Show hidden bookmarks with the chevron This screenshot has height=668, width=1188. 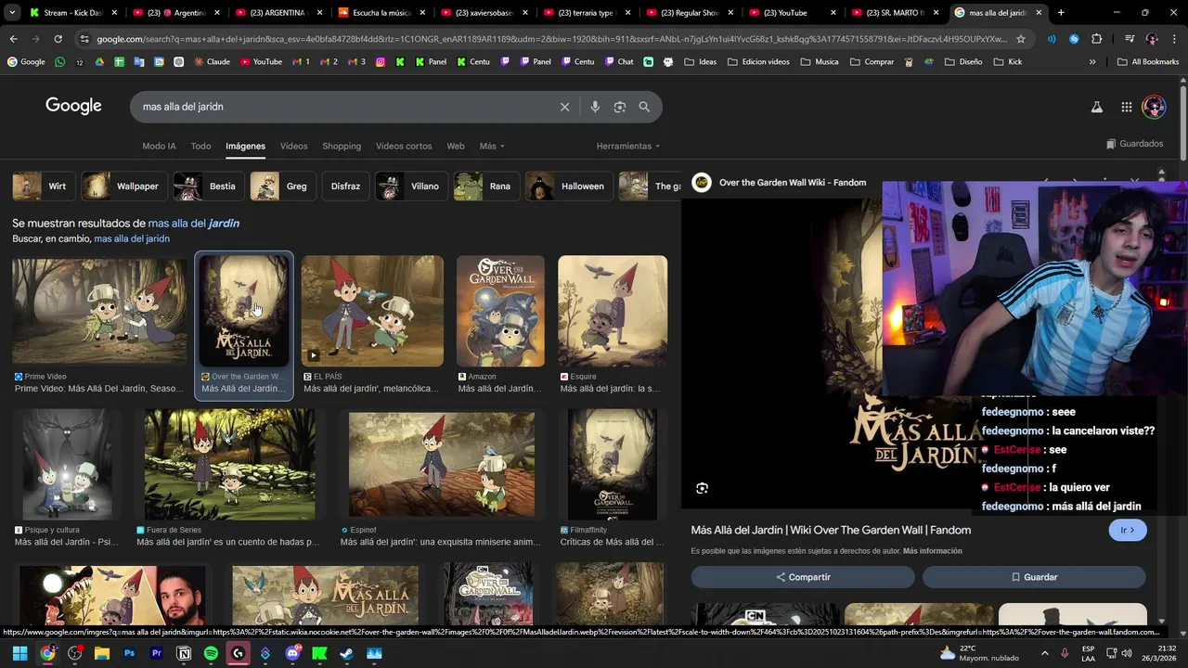click(x=1092, y=61)
